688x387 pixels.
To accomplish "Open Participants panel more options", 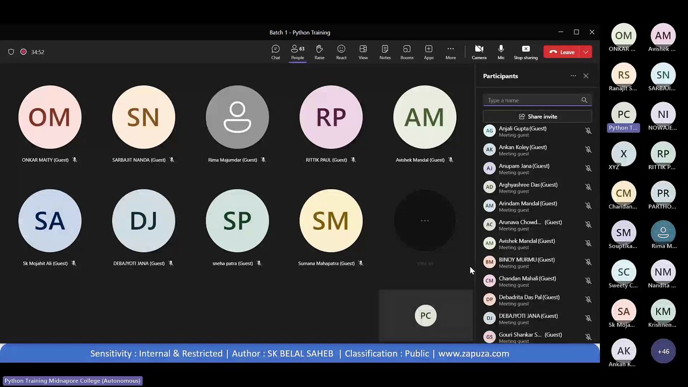I will coord(573,76).
